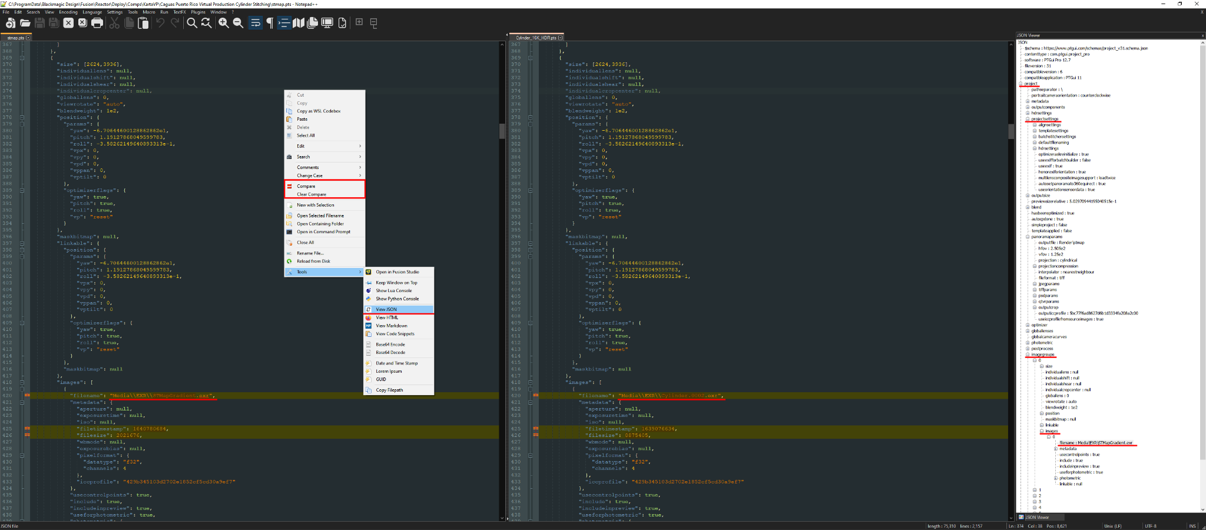This screenshot has height=530, width=1206.
Task: Expand the outputcomponents node in JSON Viewer
Action: pos(1028,107)
